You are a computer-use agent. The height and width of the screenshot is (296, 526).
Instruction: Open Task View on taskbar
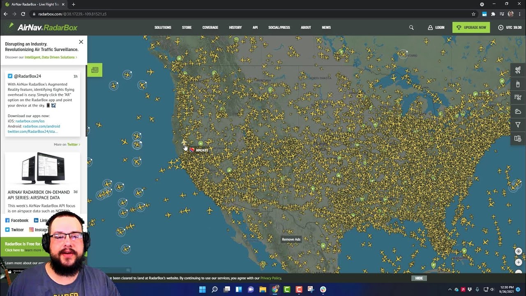click(x=227, y=289)
